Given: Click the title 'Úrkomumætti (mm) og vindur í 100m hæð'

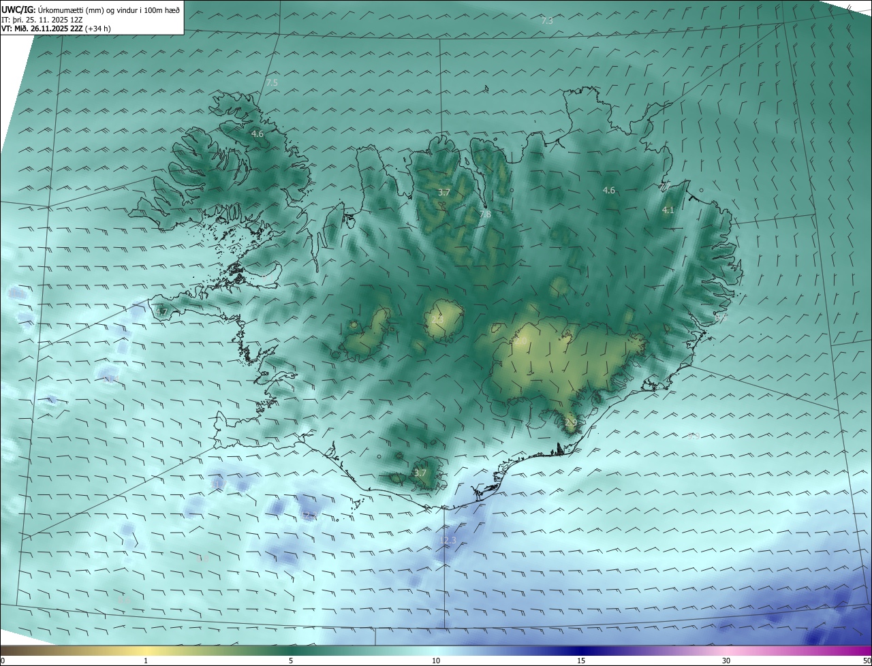Looking at the screenshot, I should pos(108,10).
